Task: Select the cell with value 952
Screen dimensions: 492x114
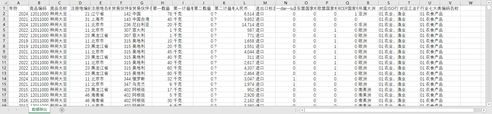Action: [245, 89]
